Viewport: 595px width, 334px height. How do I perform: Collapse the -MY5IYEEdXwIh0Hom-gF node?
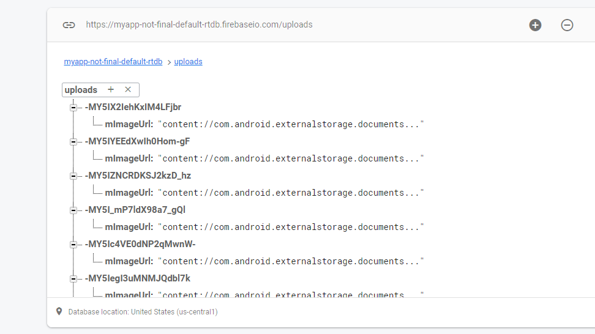pos(73,141)
